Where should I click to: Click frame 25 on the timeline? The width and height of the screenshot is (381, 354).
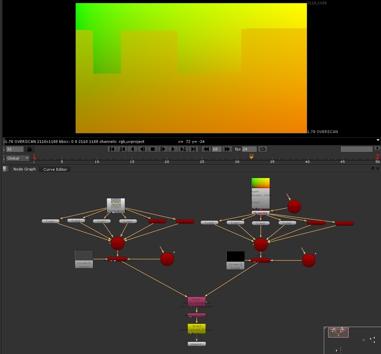click(202, 159)
